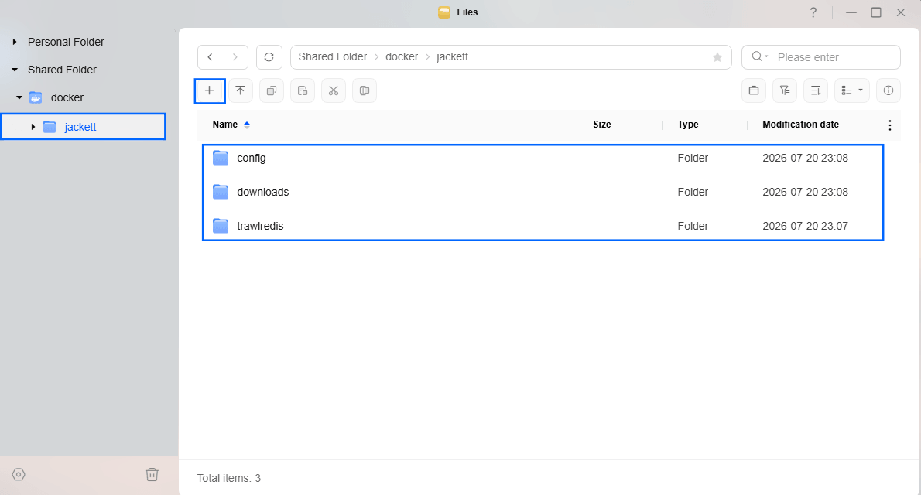921x495 pixels.
Task: Click the date 2026-07-20 23:07
Action: click(805, 226)
